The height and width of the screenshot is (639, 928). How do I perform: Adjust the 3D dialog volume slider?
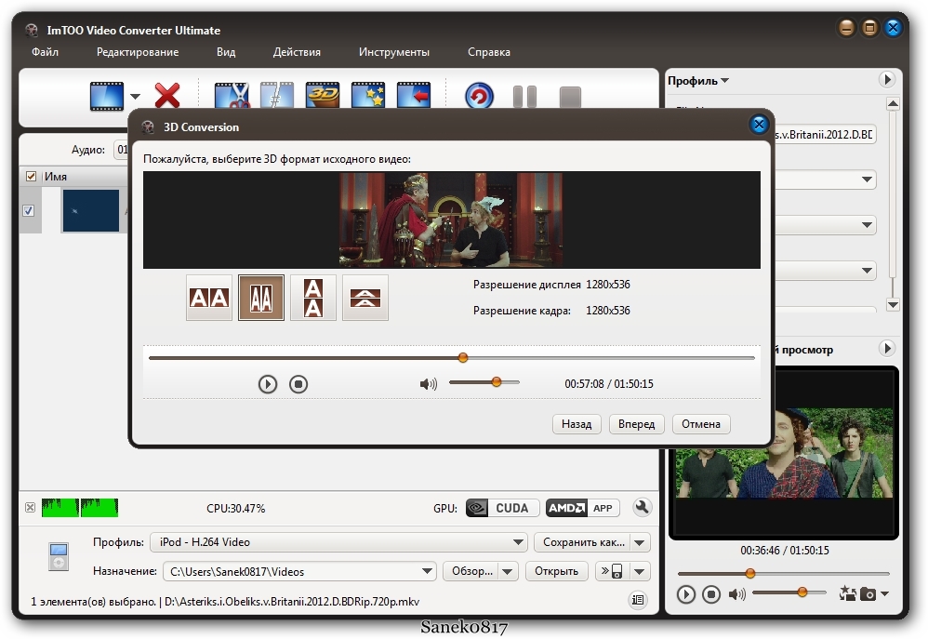coord(496,382)
